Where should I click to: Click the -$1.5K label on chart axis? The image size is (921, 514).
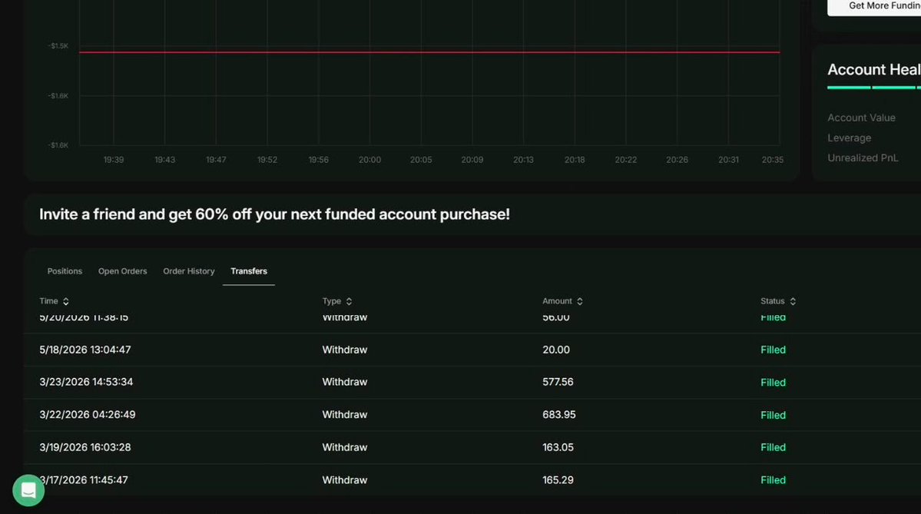point(58,46)
